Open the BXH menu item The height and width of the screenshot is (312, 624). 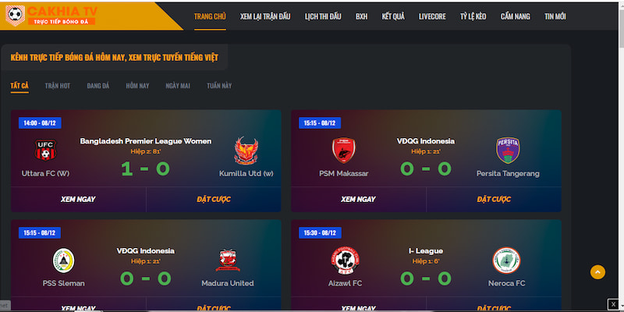tap(361, 16)
